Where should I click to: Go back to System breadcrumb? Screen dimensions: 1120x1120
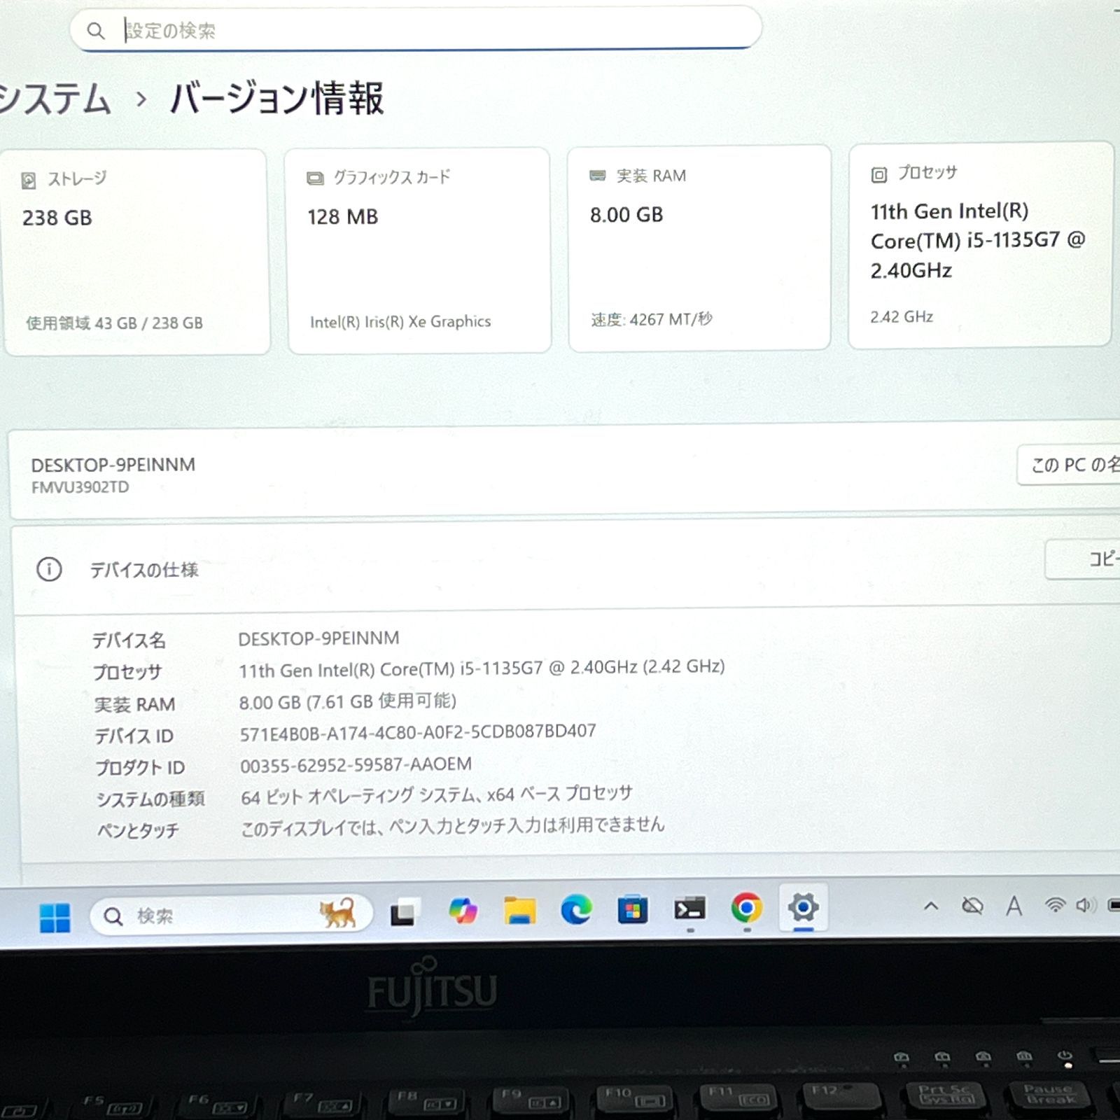click(55, 98)
